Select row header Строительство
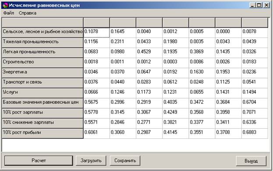The image size is (273, 171). click(43, 63)
